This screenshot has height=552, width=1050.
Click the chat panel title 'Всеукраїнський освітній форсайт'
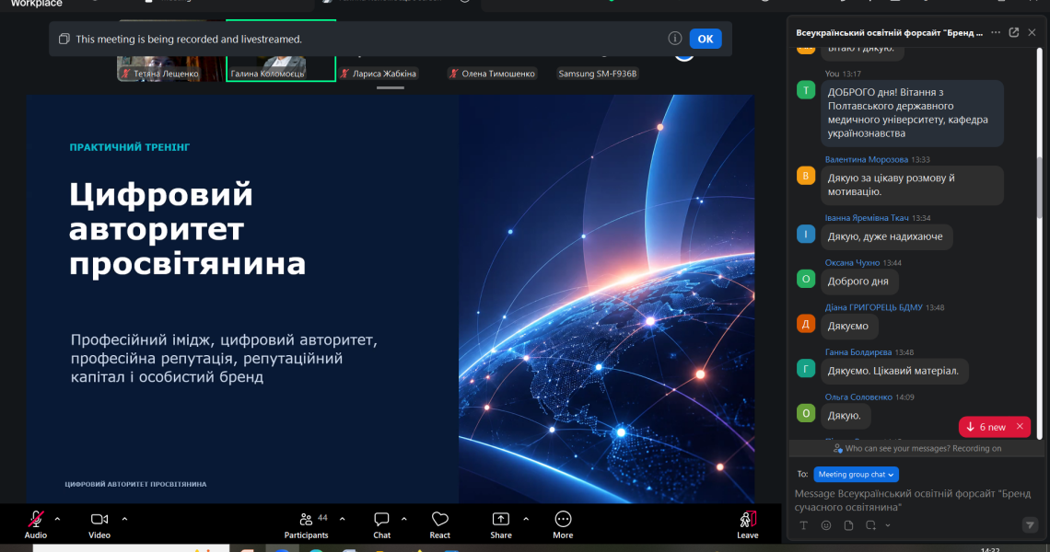point(890,33)
